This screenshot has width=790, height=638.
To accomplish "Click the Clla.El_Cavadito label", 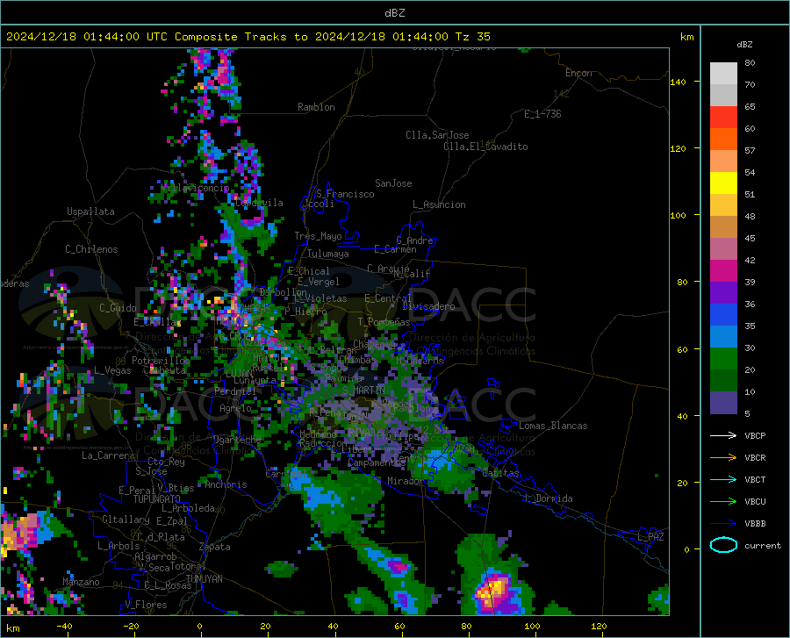I will pyautogui.click(x=485, y=147).
